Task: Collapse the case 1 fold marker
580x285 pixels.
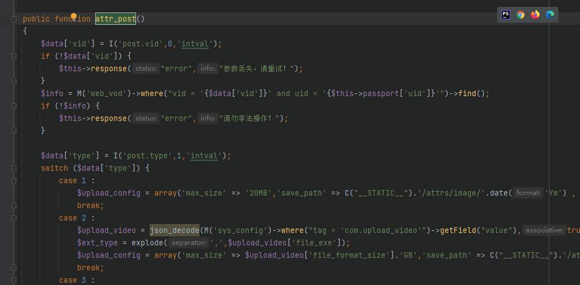Action: (x=14, y=180)
